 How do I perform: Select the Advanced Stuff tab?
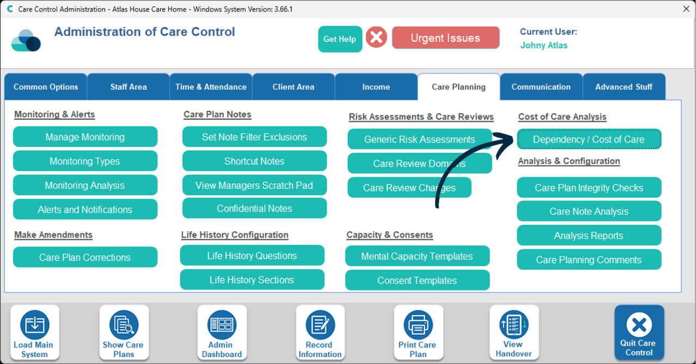pyautogui.click(x=624, y=87)
